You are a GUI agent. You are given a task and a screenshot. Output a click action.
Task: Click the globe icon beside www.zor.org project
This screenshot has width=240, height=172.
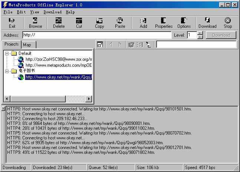pyautogui.click(x=21, y=59)
